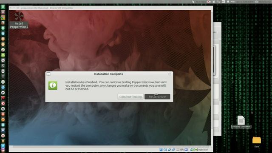Open the window menu icon of Installation Complete dialog
The image size is (272, 153).
(x=48, y=74)
